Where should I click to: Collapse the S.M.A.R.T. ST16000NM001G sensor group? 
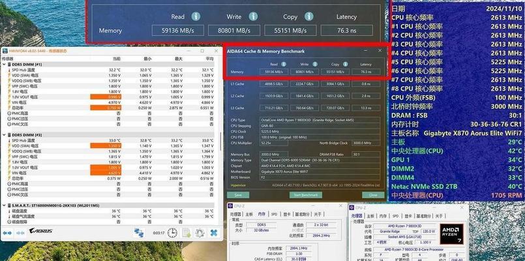pyautogui.click(x=4, y=206)
